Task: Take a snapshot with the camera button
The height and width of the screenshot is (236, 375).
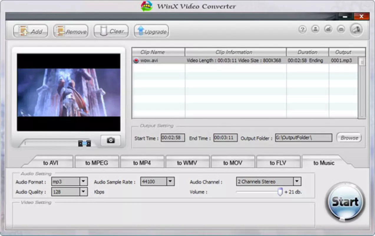Action: [x=111, y=141]
